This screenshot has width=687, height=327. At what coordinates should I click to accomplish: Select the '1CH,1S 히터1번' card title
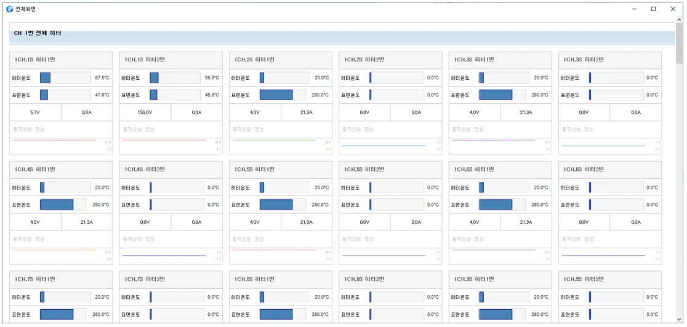pos(34,60)
